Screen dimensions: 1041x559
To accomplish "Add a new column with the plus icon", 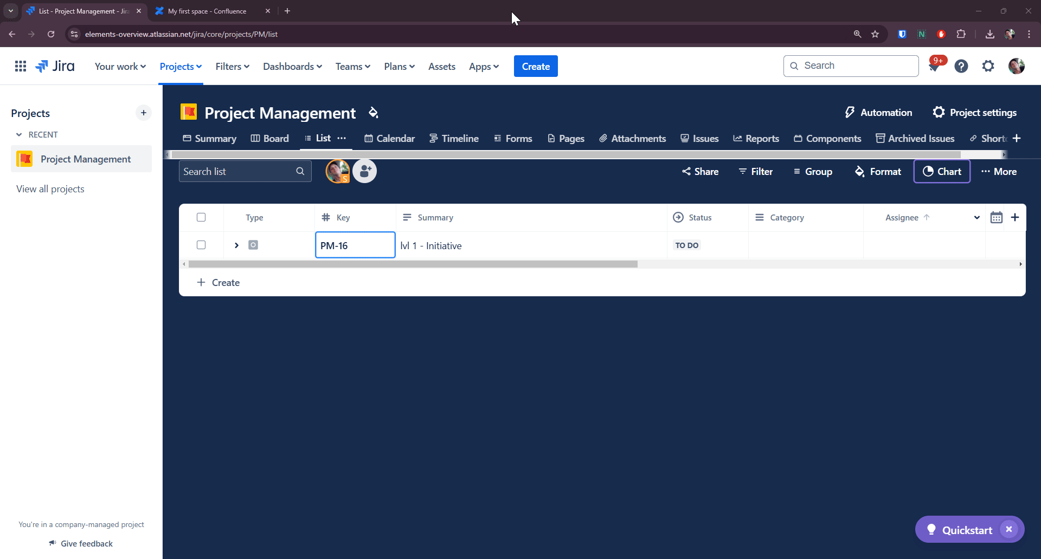I will [x=1015, y=217].
